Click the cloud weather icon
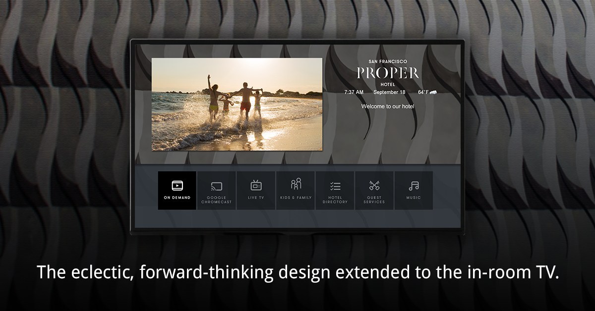The width and height of the screenshot is (595, 311). point(433,92)
